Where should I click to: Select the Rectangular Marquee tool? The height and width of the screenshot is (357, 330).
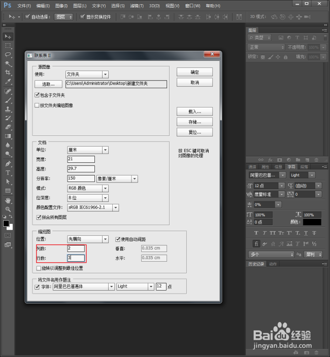click(x=8, y=46)
